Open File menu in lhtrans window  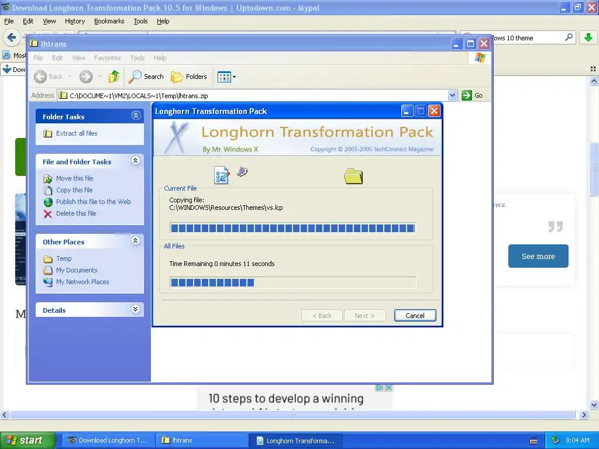coord(38,58)
